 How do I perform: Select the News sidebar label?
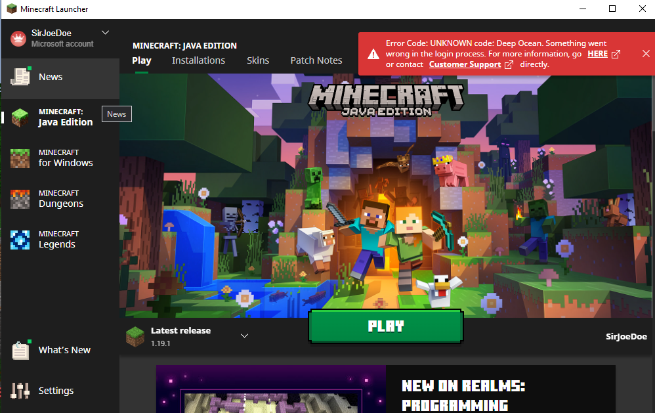tap(51, 77)
